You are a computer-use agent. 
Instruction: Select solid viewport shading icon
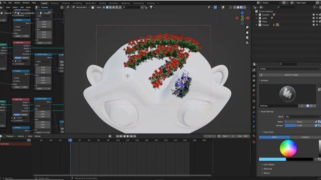(238, 7)
